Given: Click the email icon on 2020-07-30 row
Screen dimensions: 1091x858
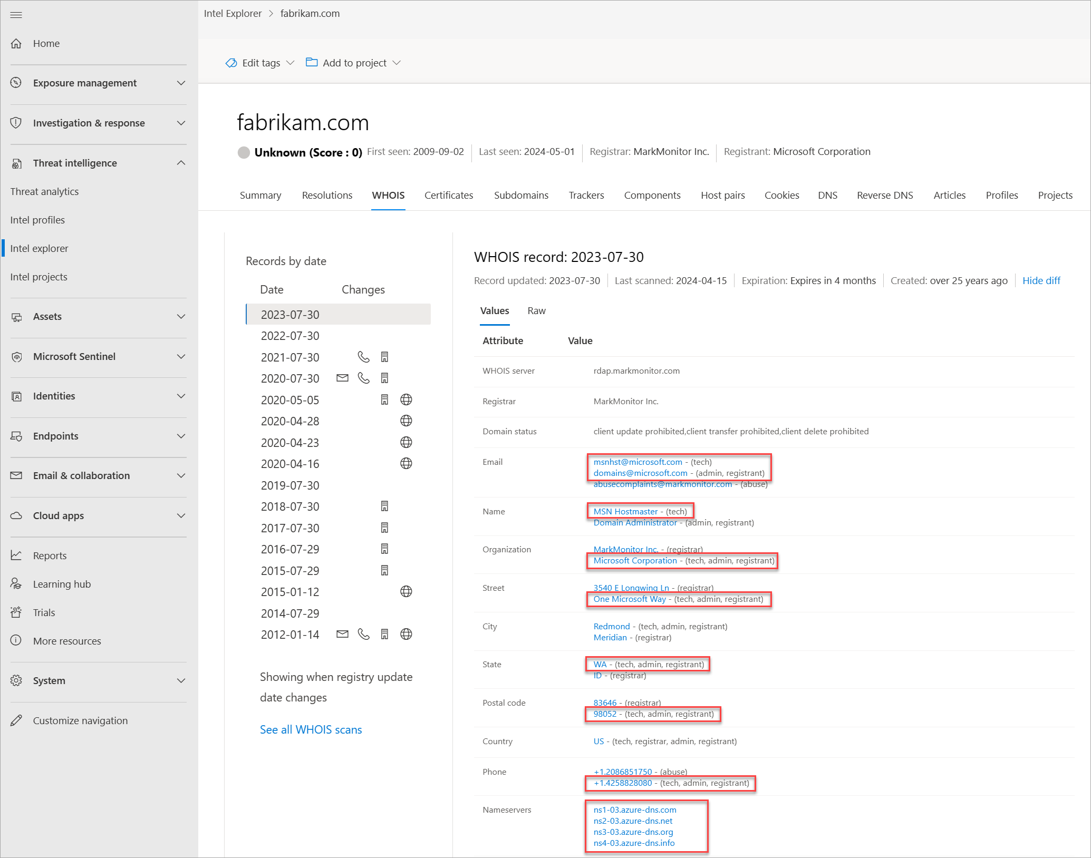Looking at the screenshot, I should pos(342,378).
